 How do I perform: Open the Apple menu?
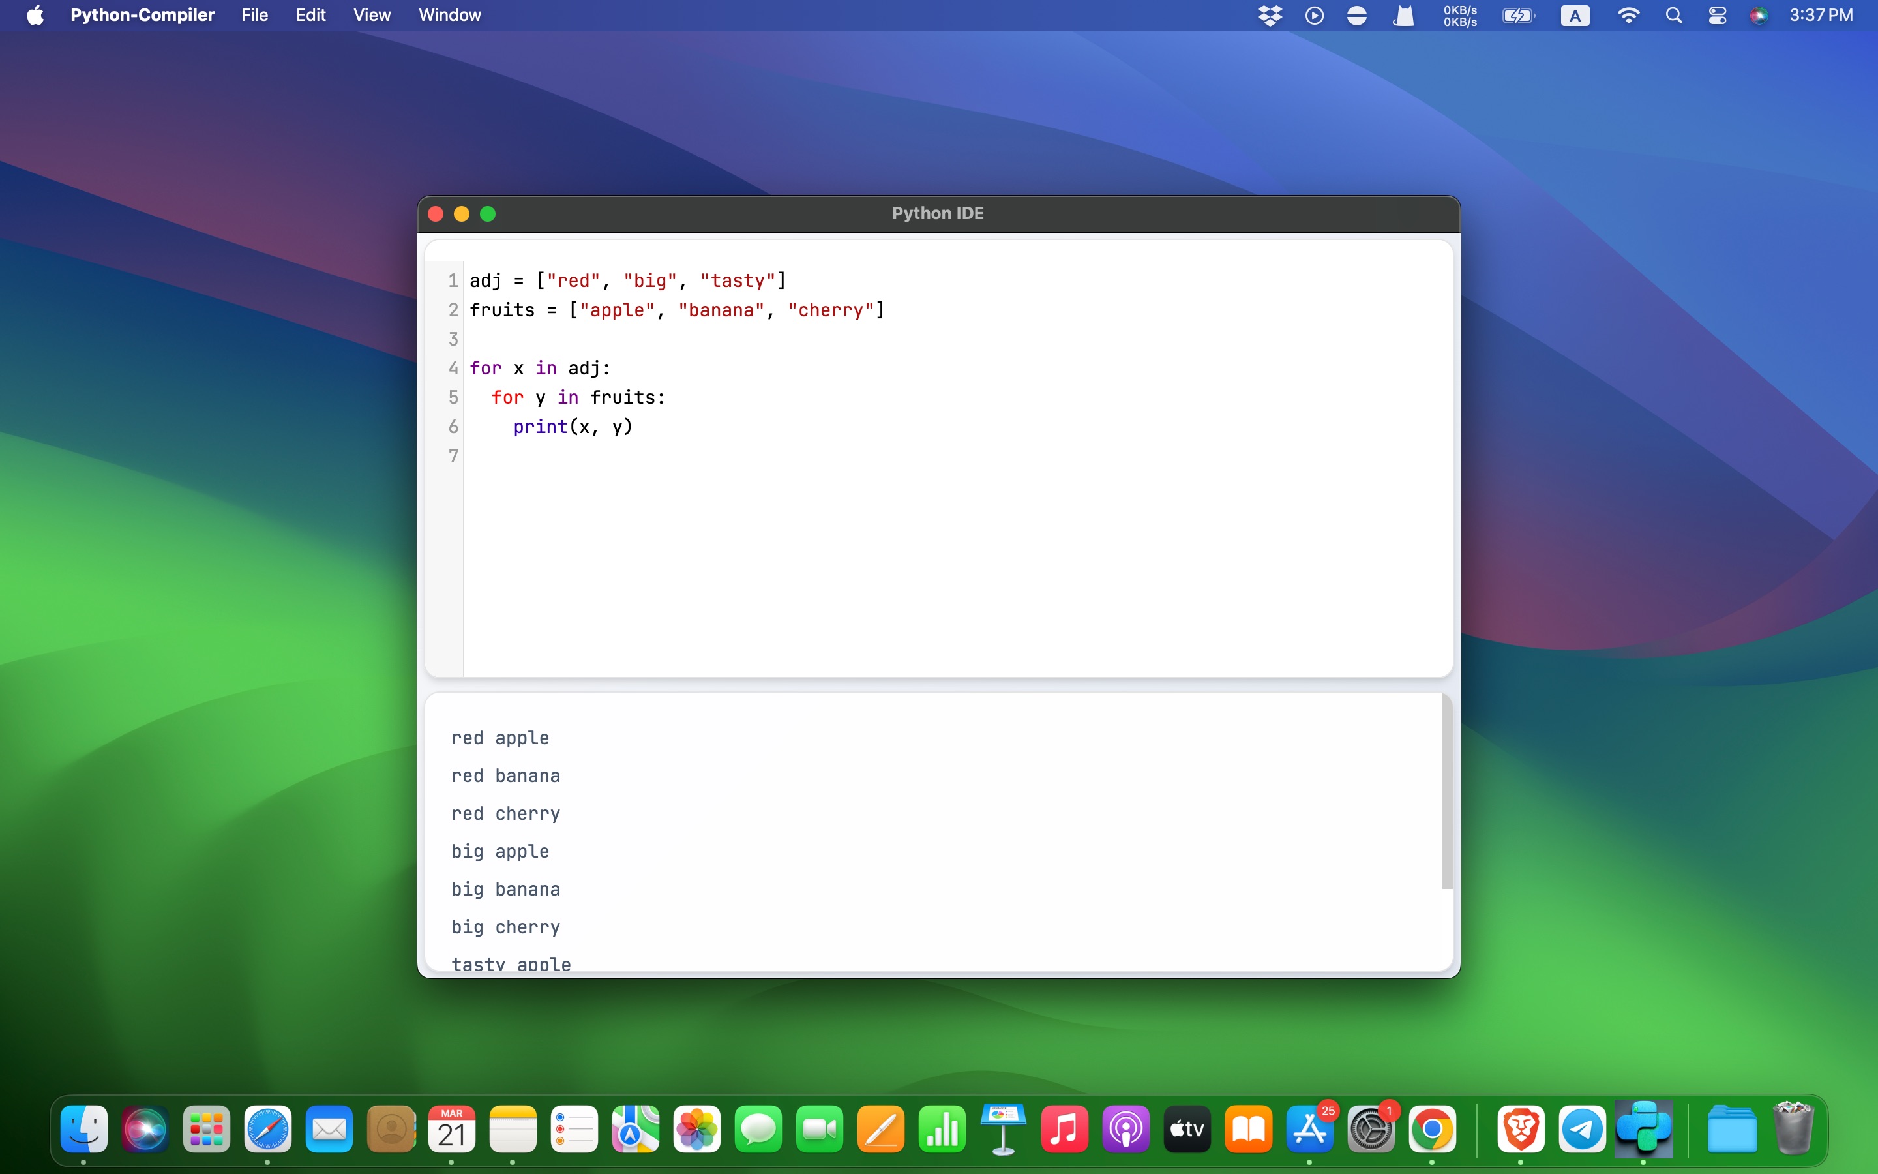35,15
